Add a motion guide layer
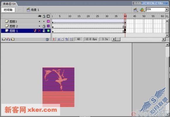The image size is (170, 117). click(x=8, y=39)
